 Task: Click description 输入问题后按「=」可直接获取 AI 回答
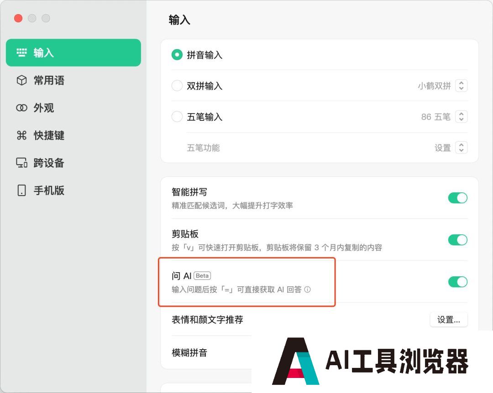click(x=236, y=290)
